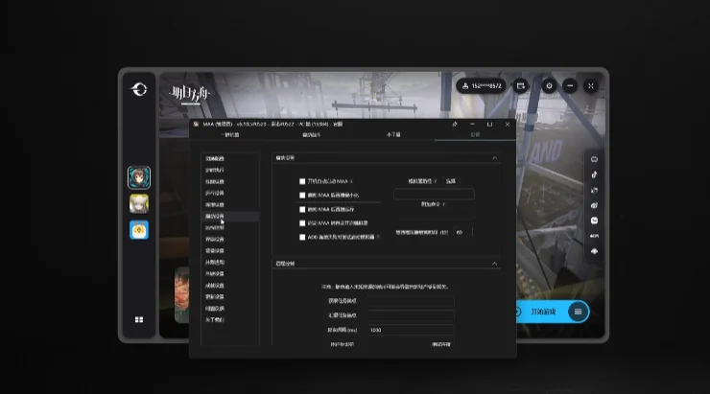Open 背景设置 in settings sidebar

[x=215, y=250]
